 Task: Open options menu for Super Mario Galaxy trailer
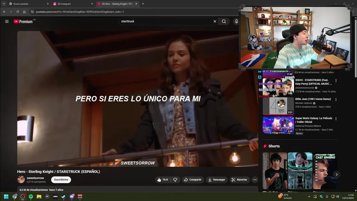pyautogui.click(x=336, y=119)
